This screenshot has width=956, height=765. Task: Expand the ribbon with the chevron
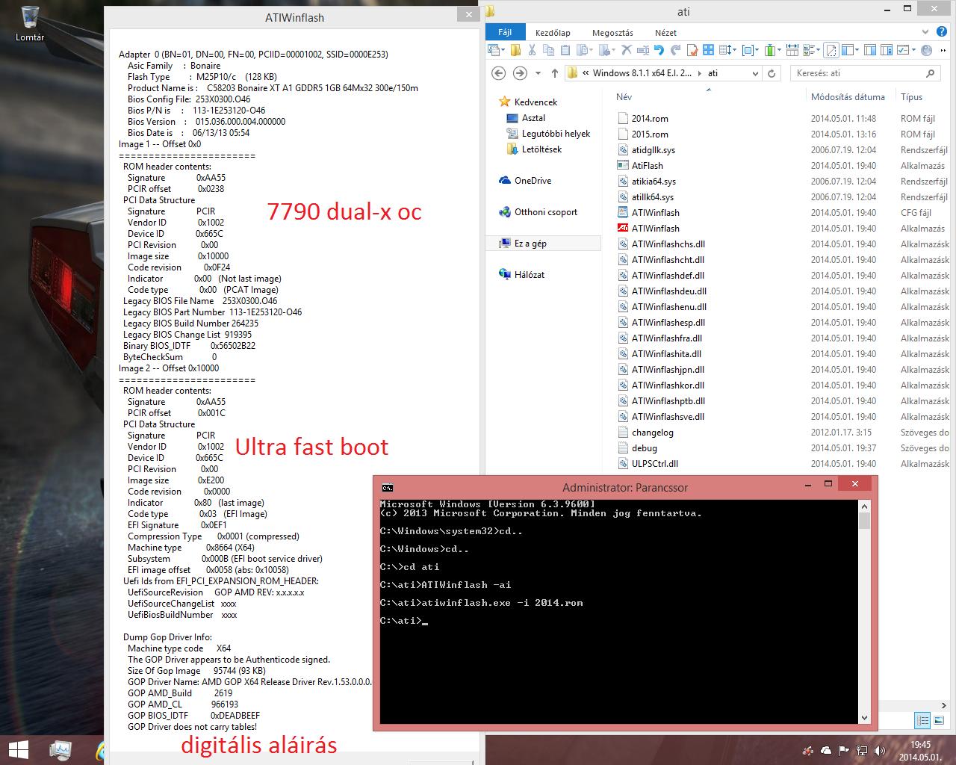[x=925, y=32]
